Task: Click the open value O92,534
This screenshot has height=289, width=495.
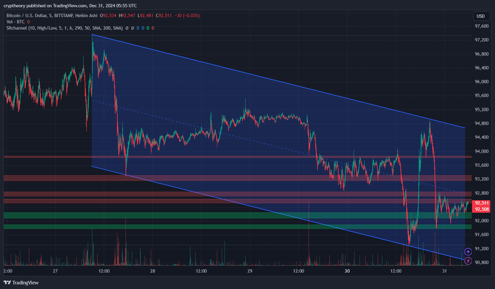Action: (108, 15)
